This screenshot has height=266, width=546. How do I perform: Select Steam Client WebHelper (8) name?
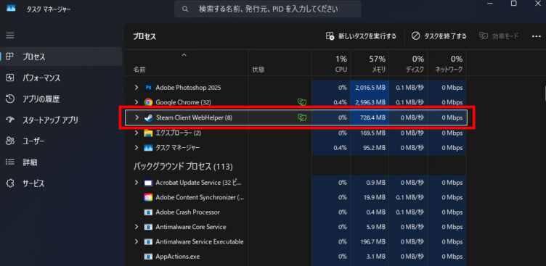pyautogui.click(x=194, y=117)
